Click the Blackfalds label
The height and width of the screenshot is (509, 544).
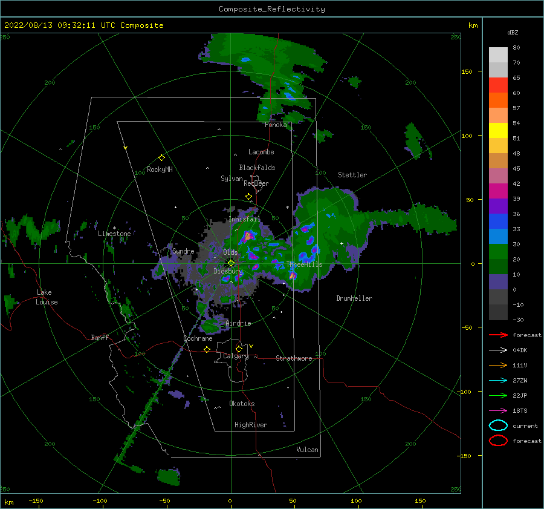257,168
